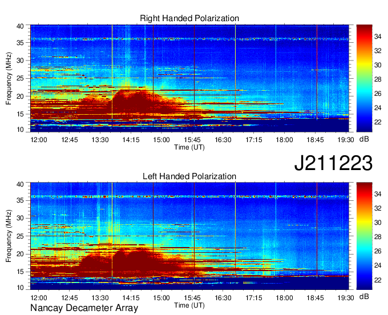
Task: Click the 13:30 tick label of the bottom plot
Action: tap(100, 298)
